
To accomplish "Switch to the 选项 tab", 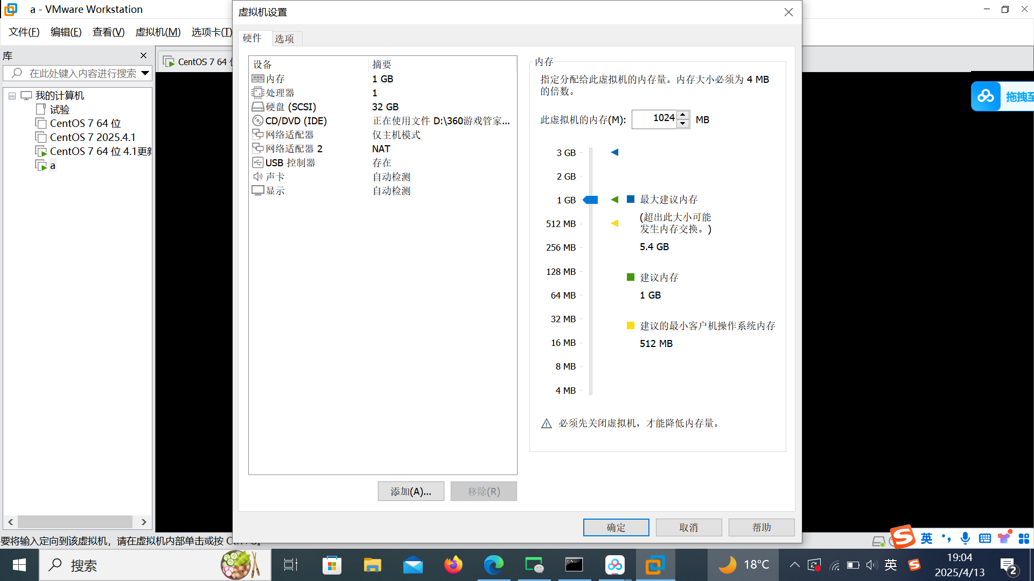I will click(x=284, y=38).
